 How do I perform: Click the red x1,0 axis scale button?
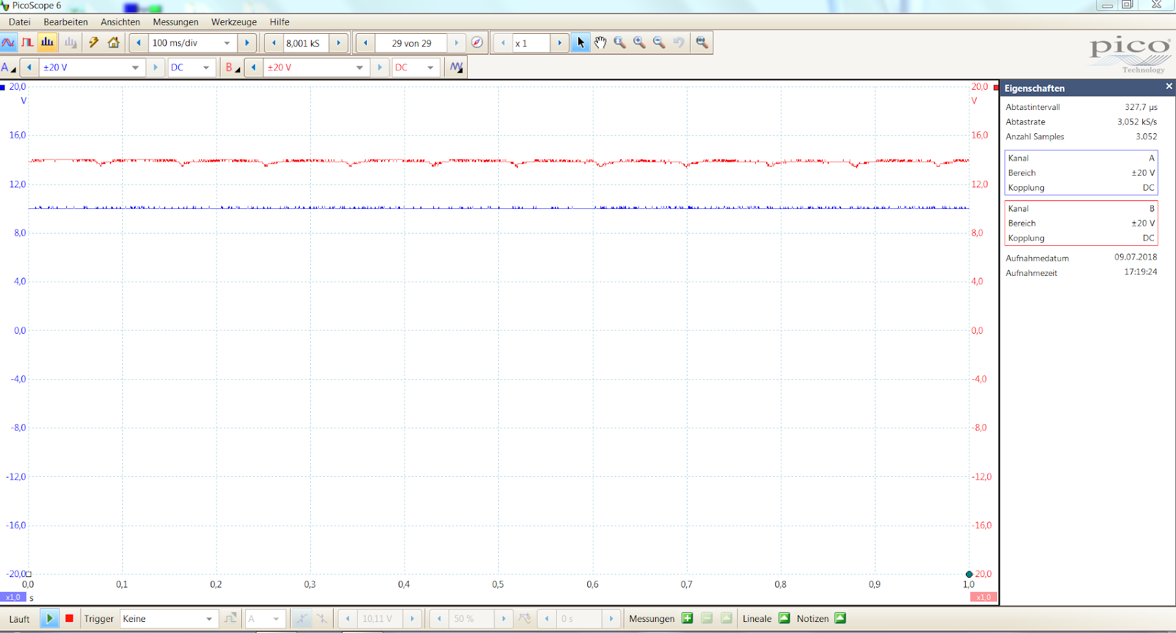pos(983,597)
